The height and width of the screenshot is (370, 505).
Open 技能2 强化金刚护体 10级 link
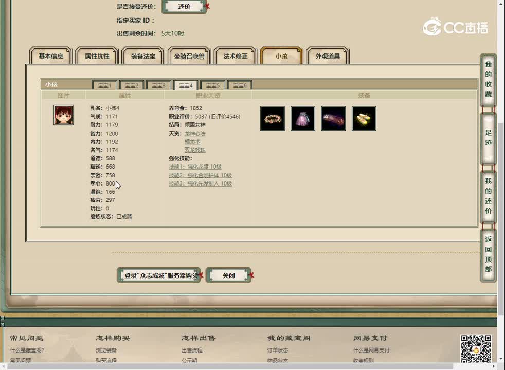click(x=201, y=175)
